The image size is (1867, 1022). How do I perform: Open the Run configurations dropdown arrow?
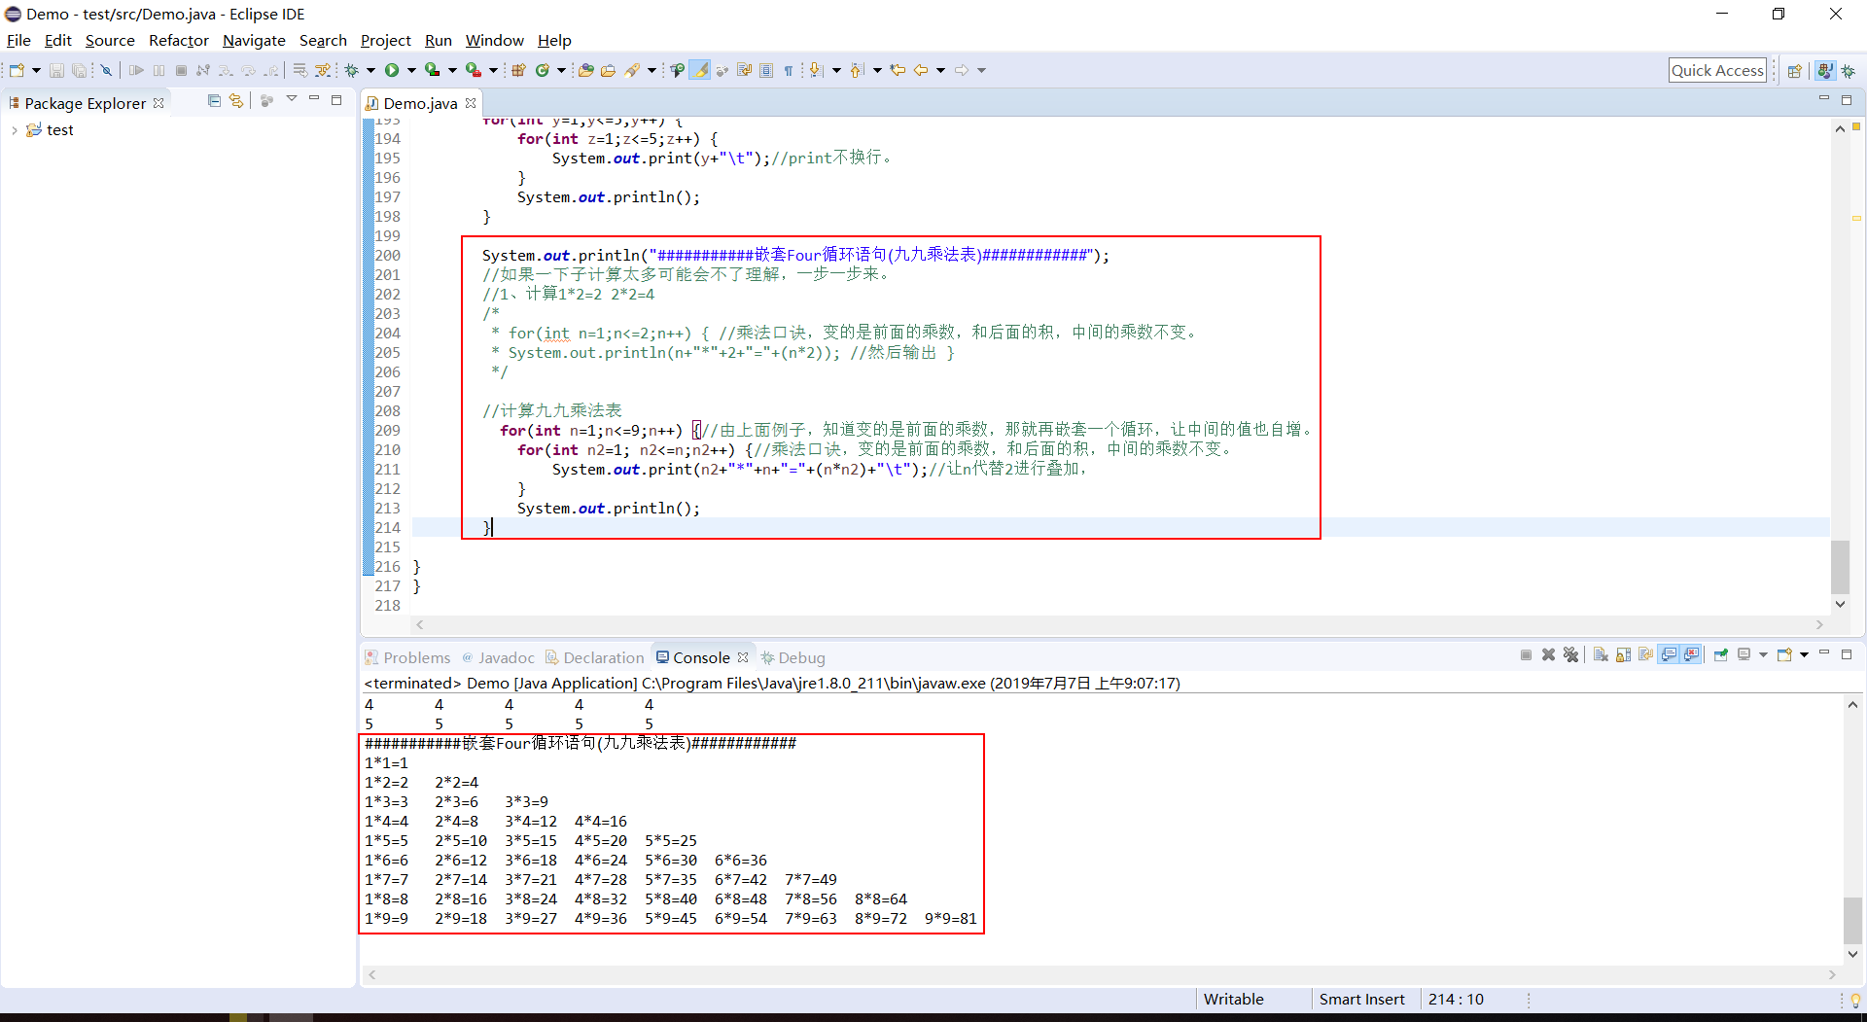coord(411,70)
